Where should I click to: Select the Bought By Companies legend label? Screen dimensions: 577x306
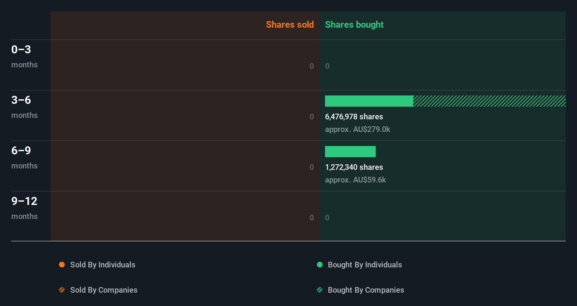[366, 290]
